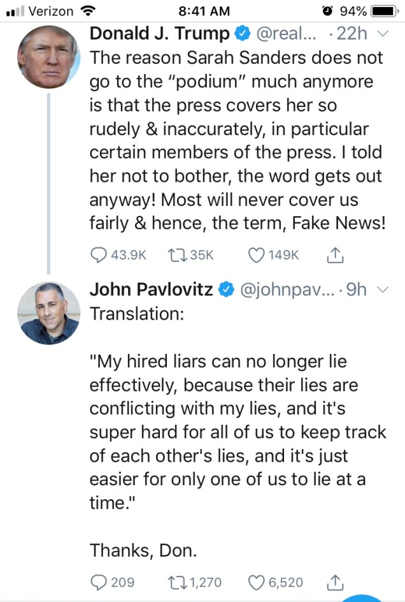Viewport: 405px width, 602px height.
Task: Open options chevron on the 22h tweet
Action: [382, 33]
